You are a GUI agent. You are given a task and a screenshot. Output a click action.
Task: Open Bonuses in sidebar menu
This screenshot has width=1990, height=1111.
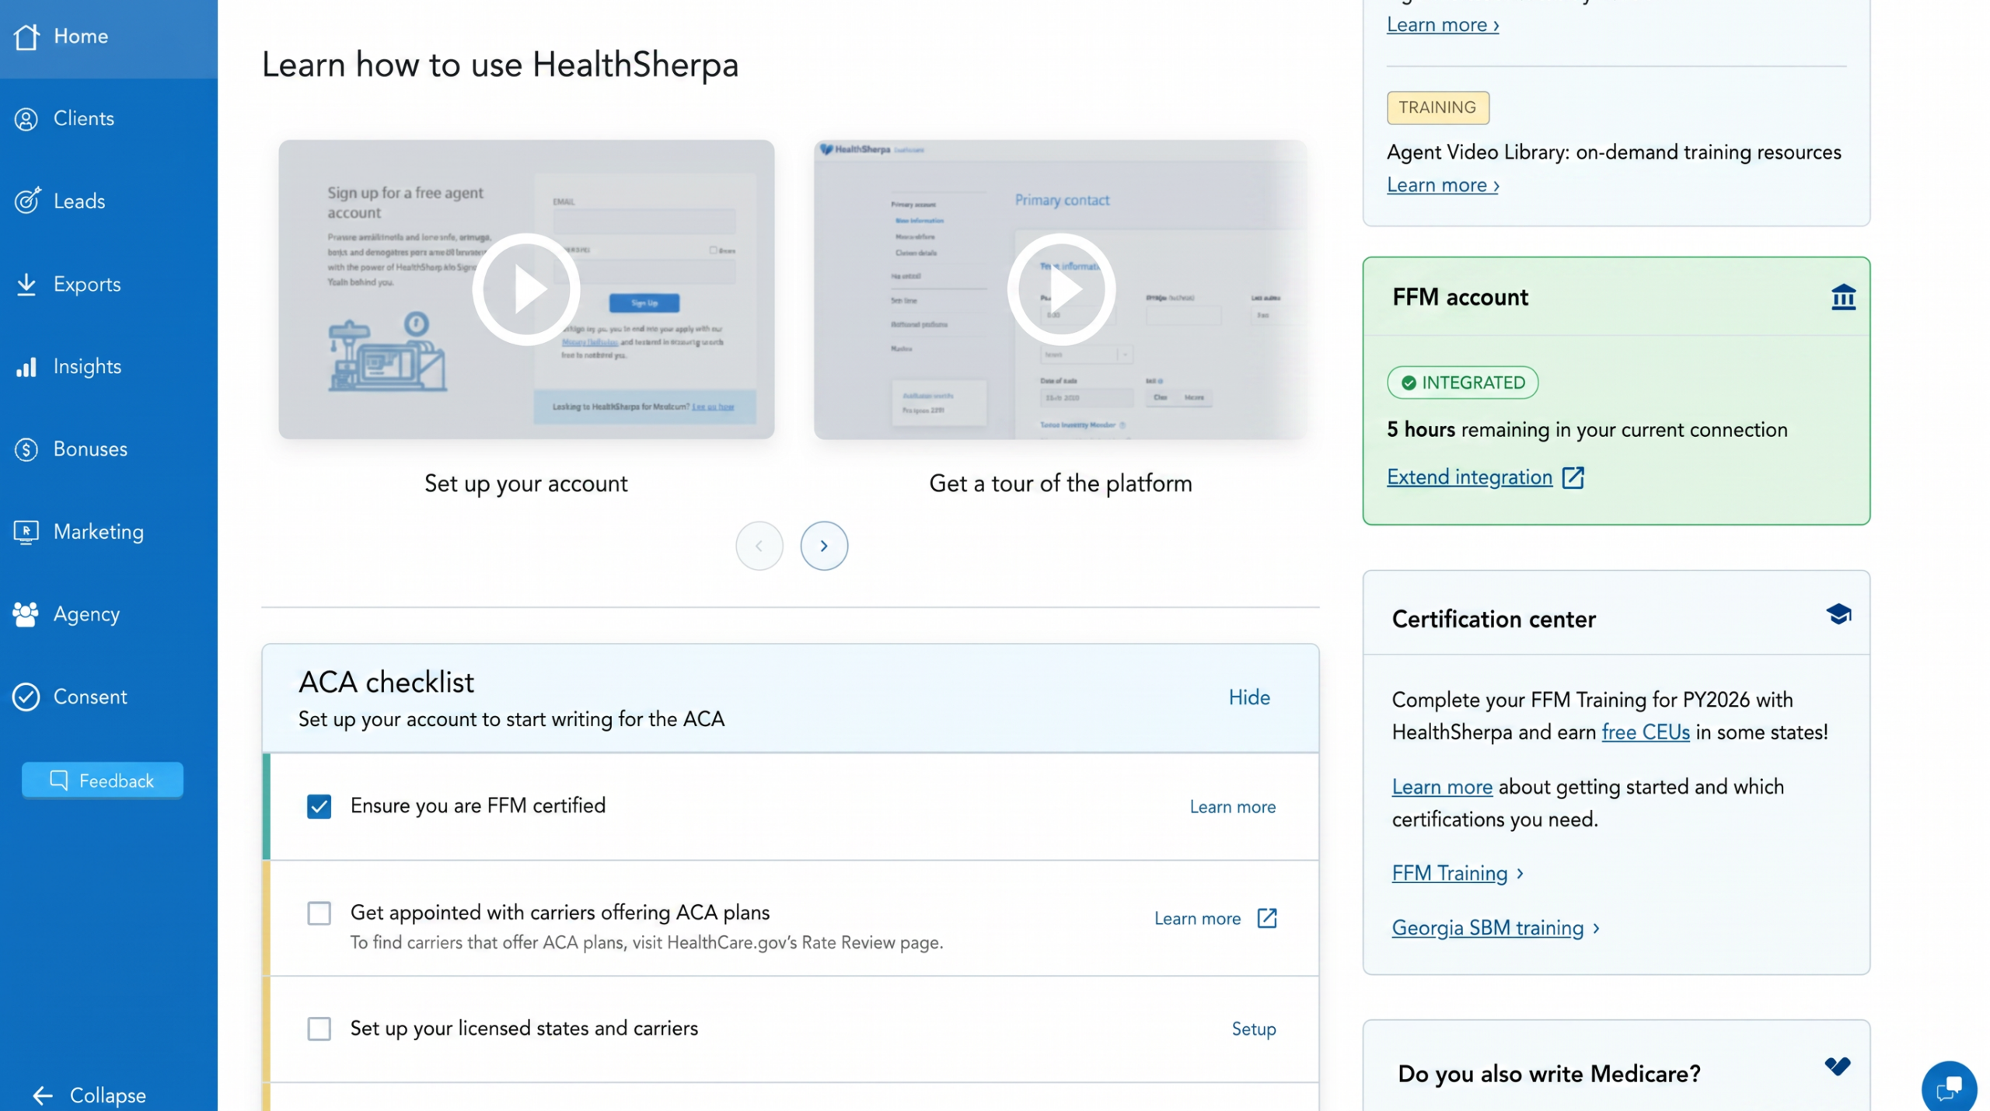click(109, 449)
